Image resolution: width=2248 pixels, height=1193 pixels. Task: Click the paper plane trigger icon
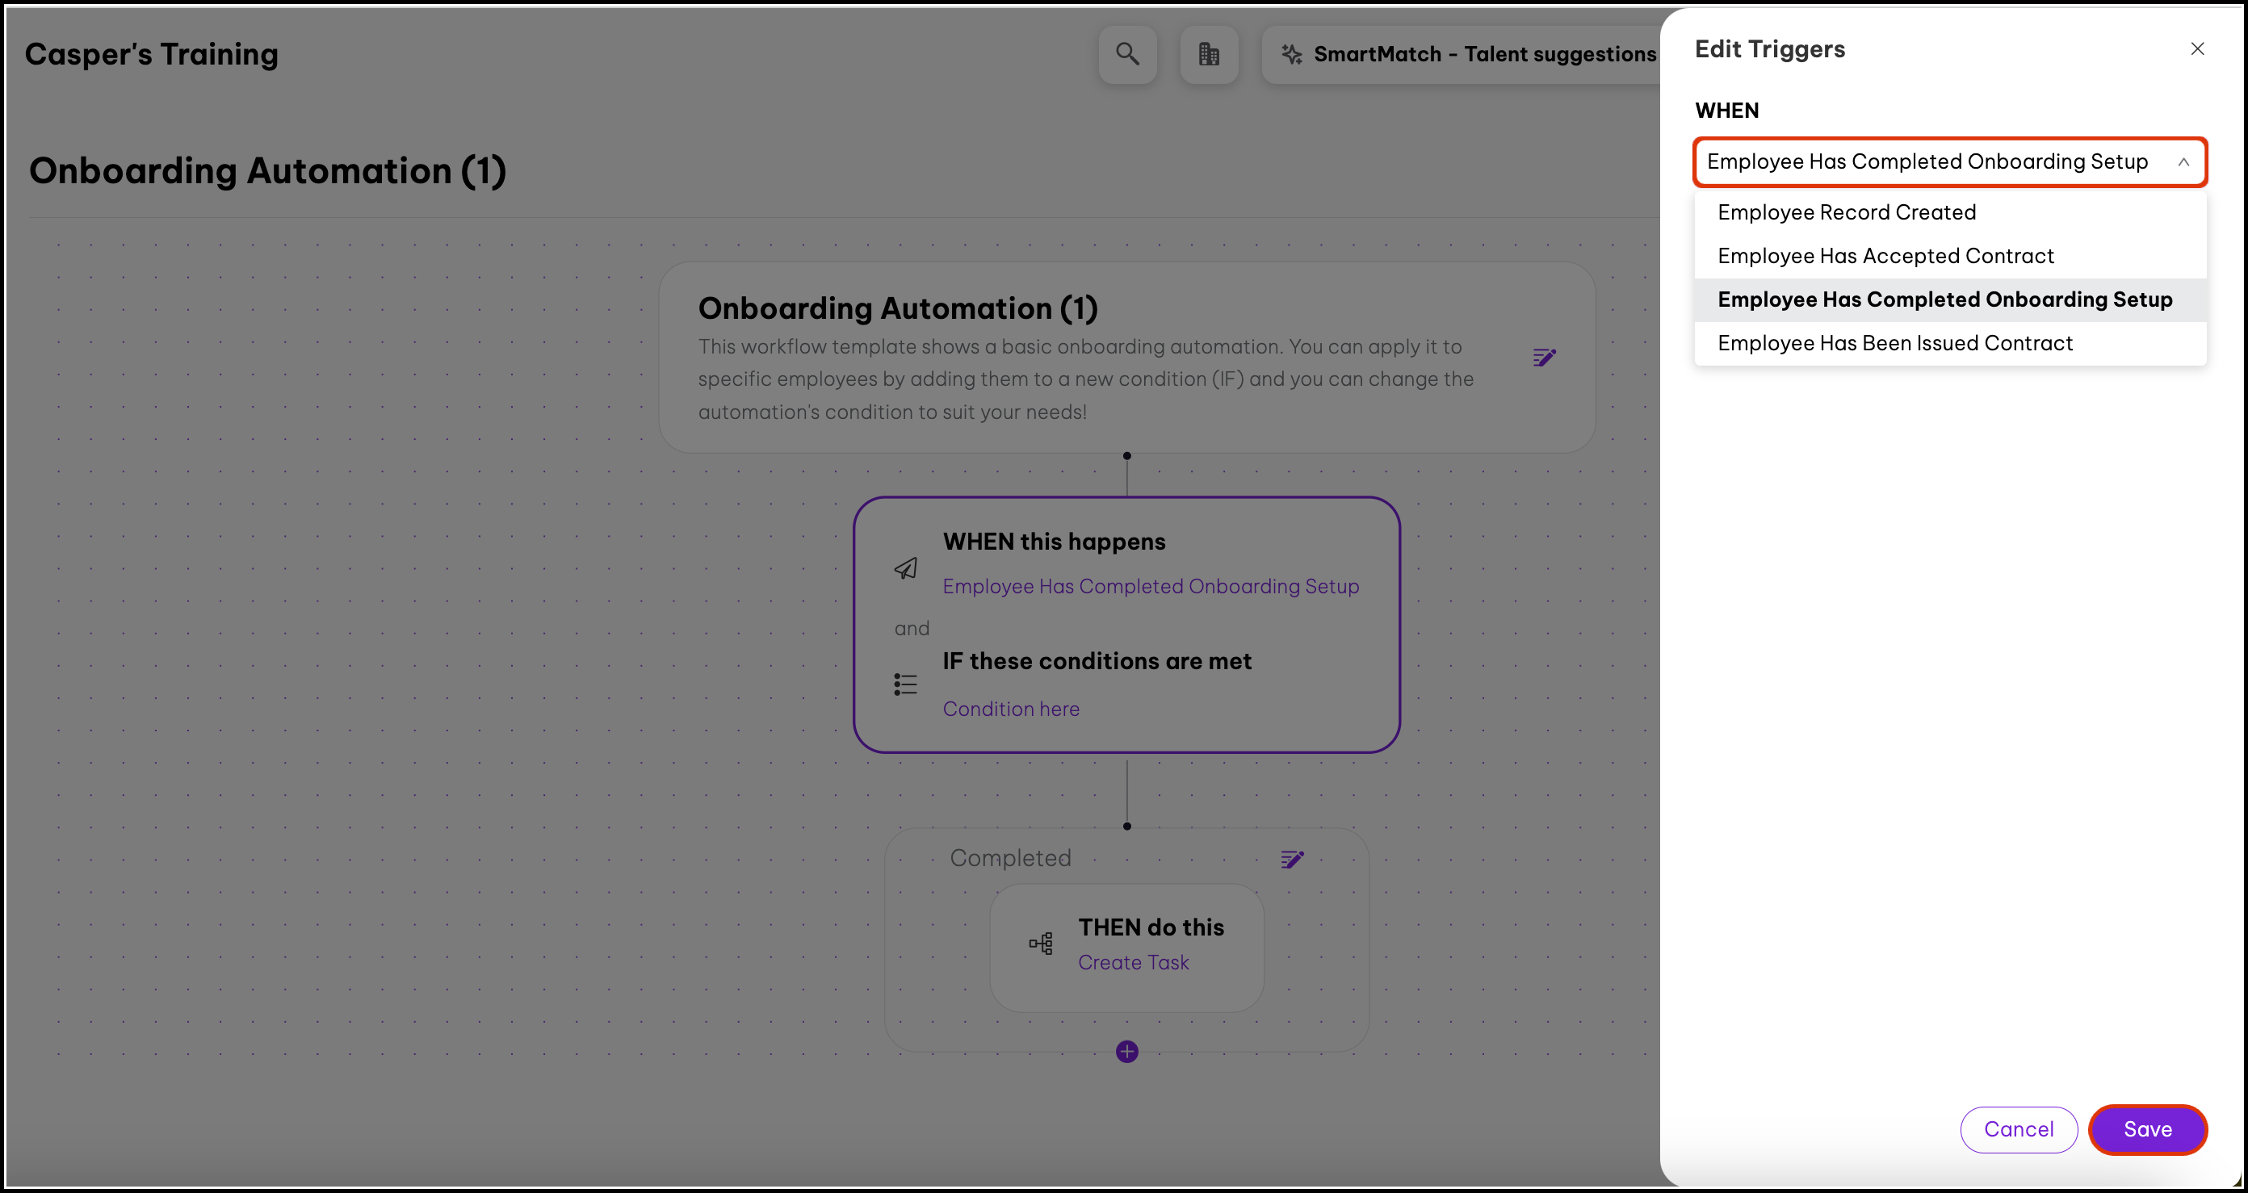tap(905, 568)
